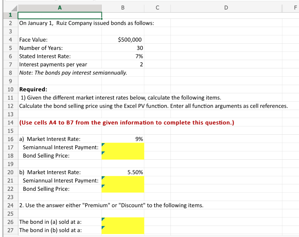Select column D header
Image resolution: width=299 pixels, height=237 pixels.
click(x=226, y=8)
